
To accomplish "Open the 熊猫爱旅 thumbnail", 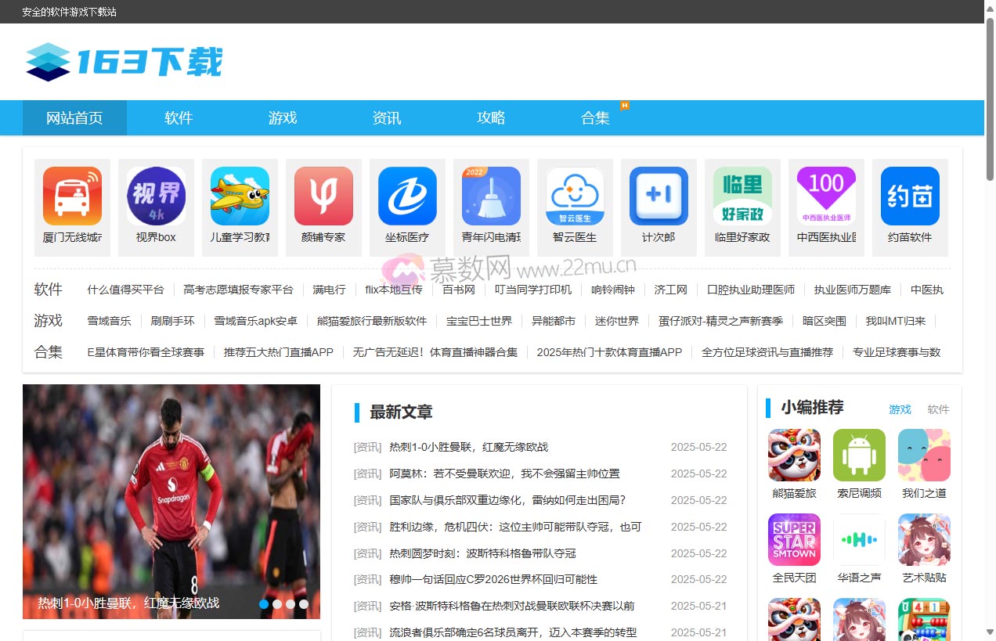I will pos(794,455).
